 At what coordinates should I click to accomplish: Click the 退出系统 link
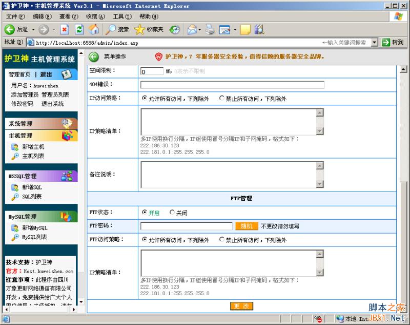[x=53, y=104]
